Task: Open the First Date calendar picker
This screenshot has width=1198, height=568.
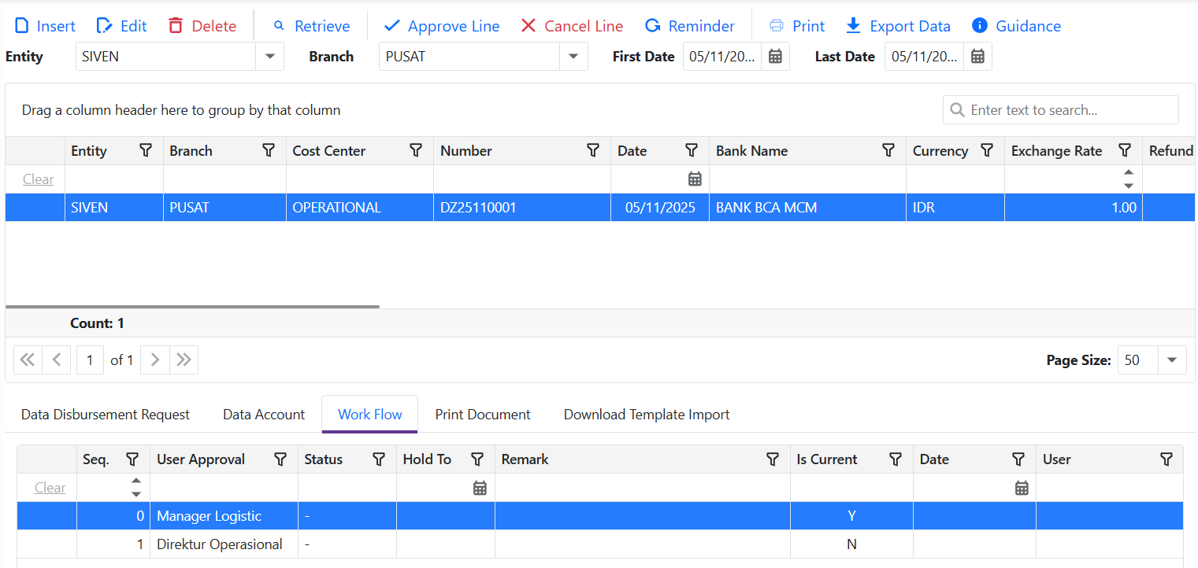Action: [x=775, y=57]
